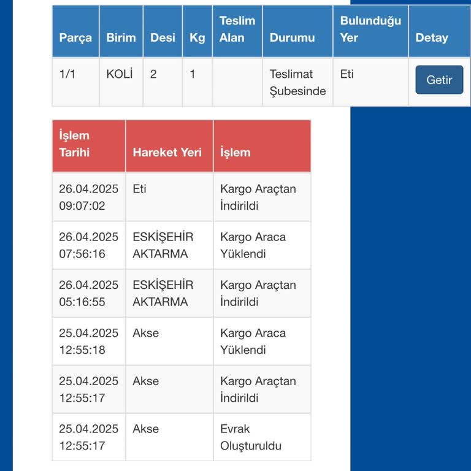Click Akse in the 12:55:18 row
471x471 pixels.
[x=146, y=333]
